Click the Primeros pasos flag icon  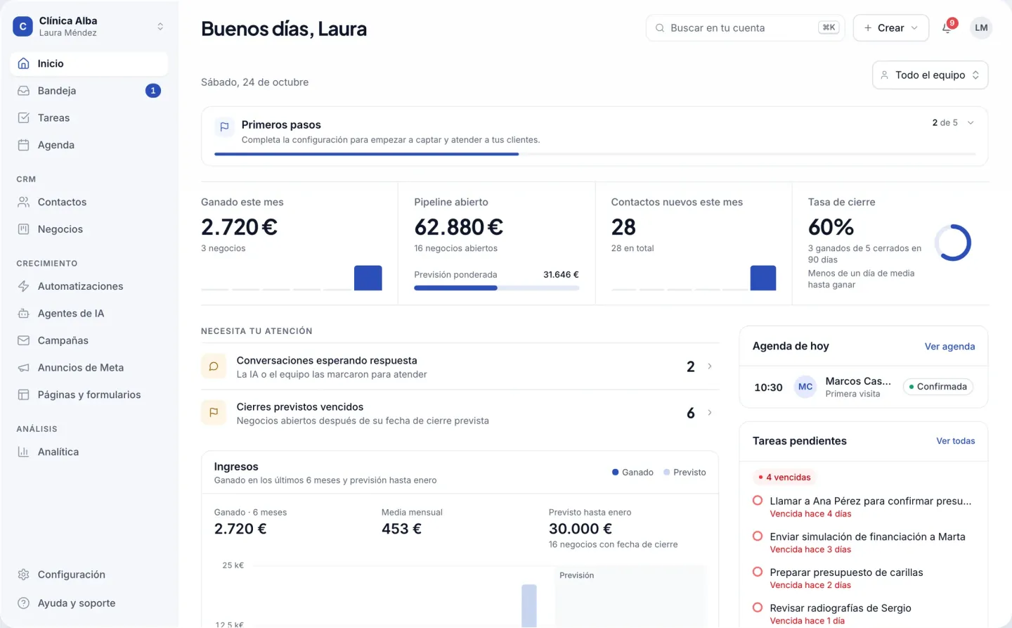[x=224, y=127]
